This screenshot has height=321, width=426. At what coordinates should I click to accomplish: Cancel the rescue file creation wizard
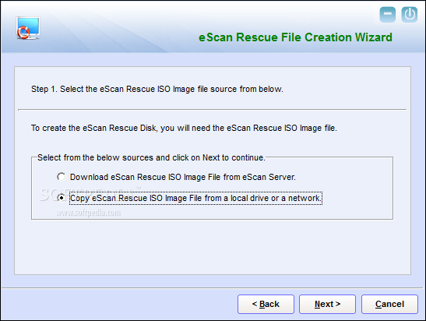(389, 304)
